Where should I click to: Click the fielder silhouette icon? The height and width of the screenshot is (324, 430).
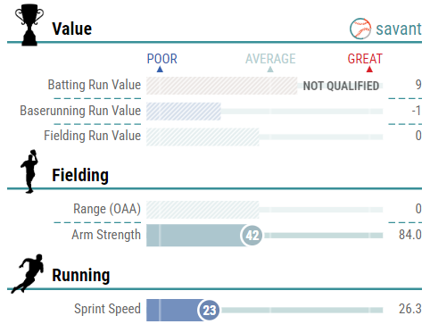29,171
